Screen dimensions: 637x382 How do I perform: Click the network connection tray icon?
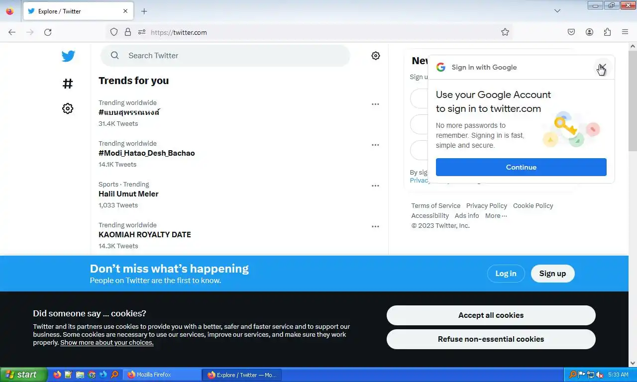coord(591,375)
